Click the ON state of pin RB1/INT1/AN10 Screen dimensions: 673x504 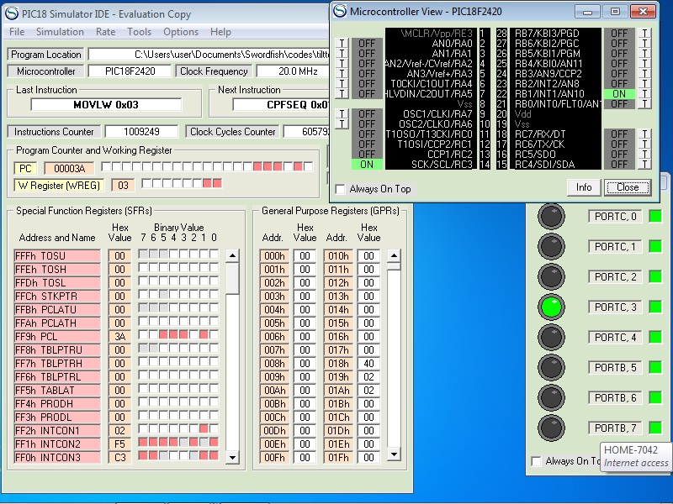pyautogui.click(x=619, y=94)
